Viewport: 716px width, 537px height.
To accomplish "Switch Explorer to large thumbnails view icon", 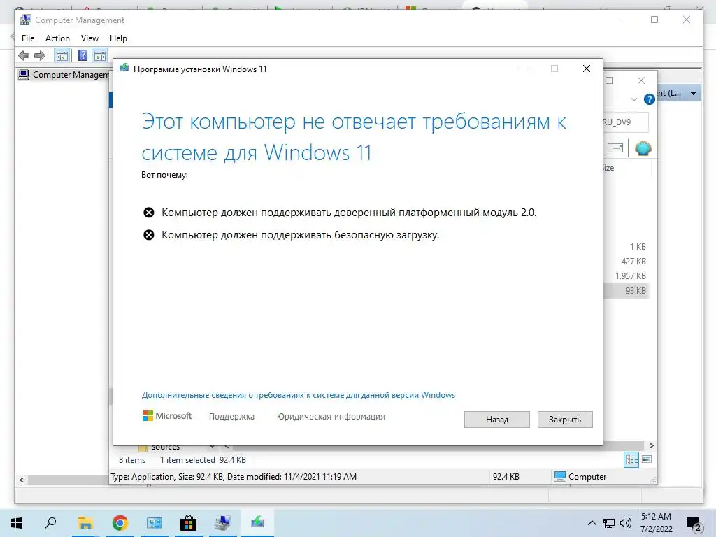I will pyautogui.click(x=647, y=459).
